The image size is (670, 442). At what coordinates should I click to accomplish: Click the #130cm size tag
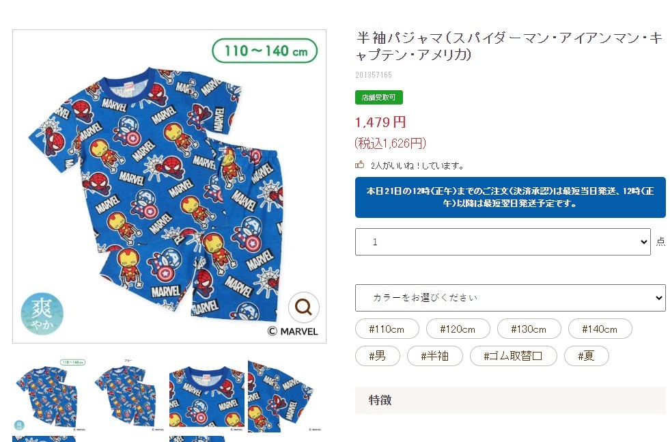(529, 329)
